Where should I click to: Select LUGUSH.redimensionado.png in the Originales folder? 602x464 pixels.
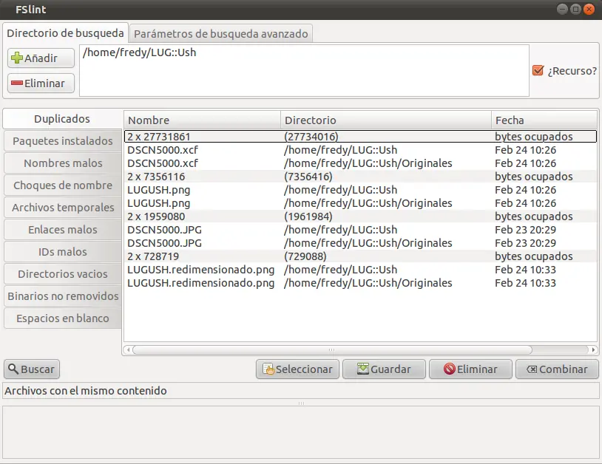tap(360, 283)
